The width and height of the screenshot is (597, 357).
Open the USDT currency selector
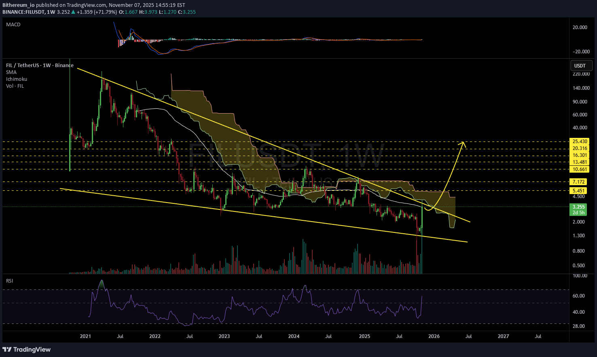(x=580, y=65)
